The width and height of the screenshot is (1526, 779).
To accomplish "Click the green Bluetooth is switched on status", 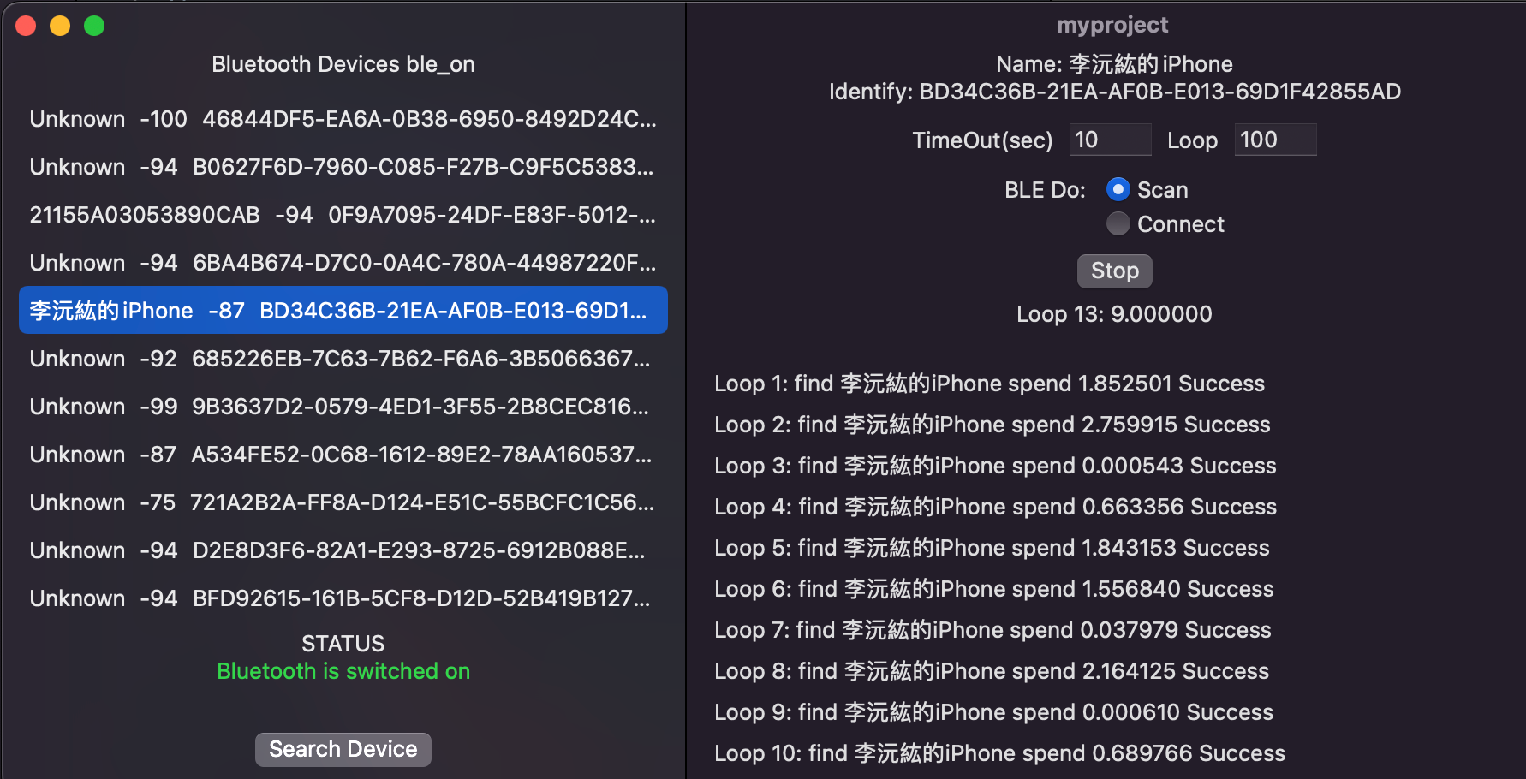I will (x=343, y=671).
